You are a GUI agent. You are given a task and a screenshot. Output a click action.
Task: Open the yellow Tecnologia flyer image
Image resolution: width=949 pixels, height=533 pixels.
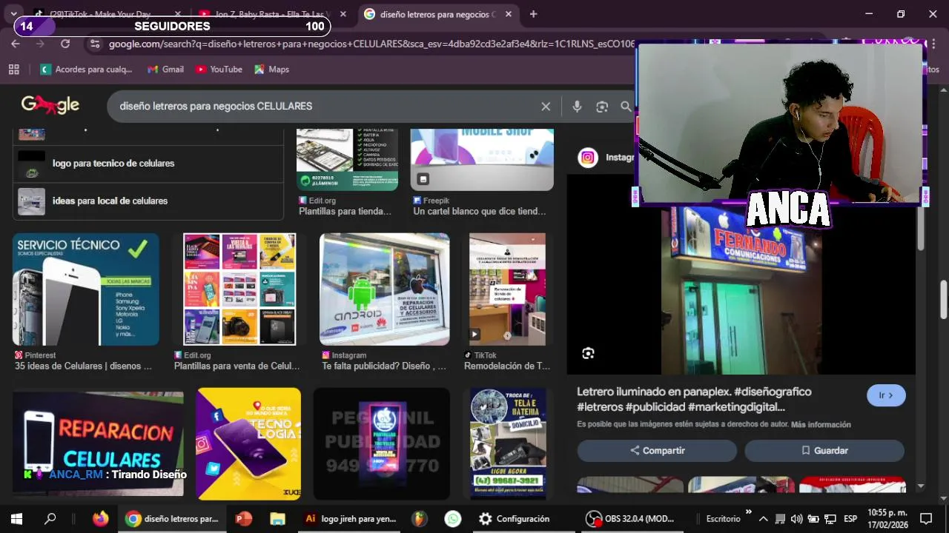click(248, 443)
